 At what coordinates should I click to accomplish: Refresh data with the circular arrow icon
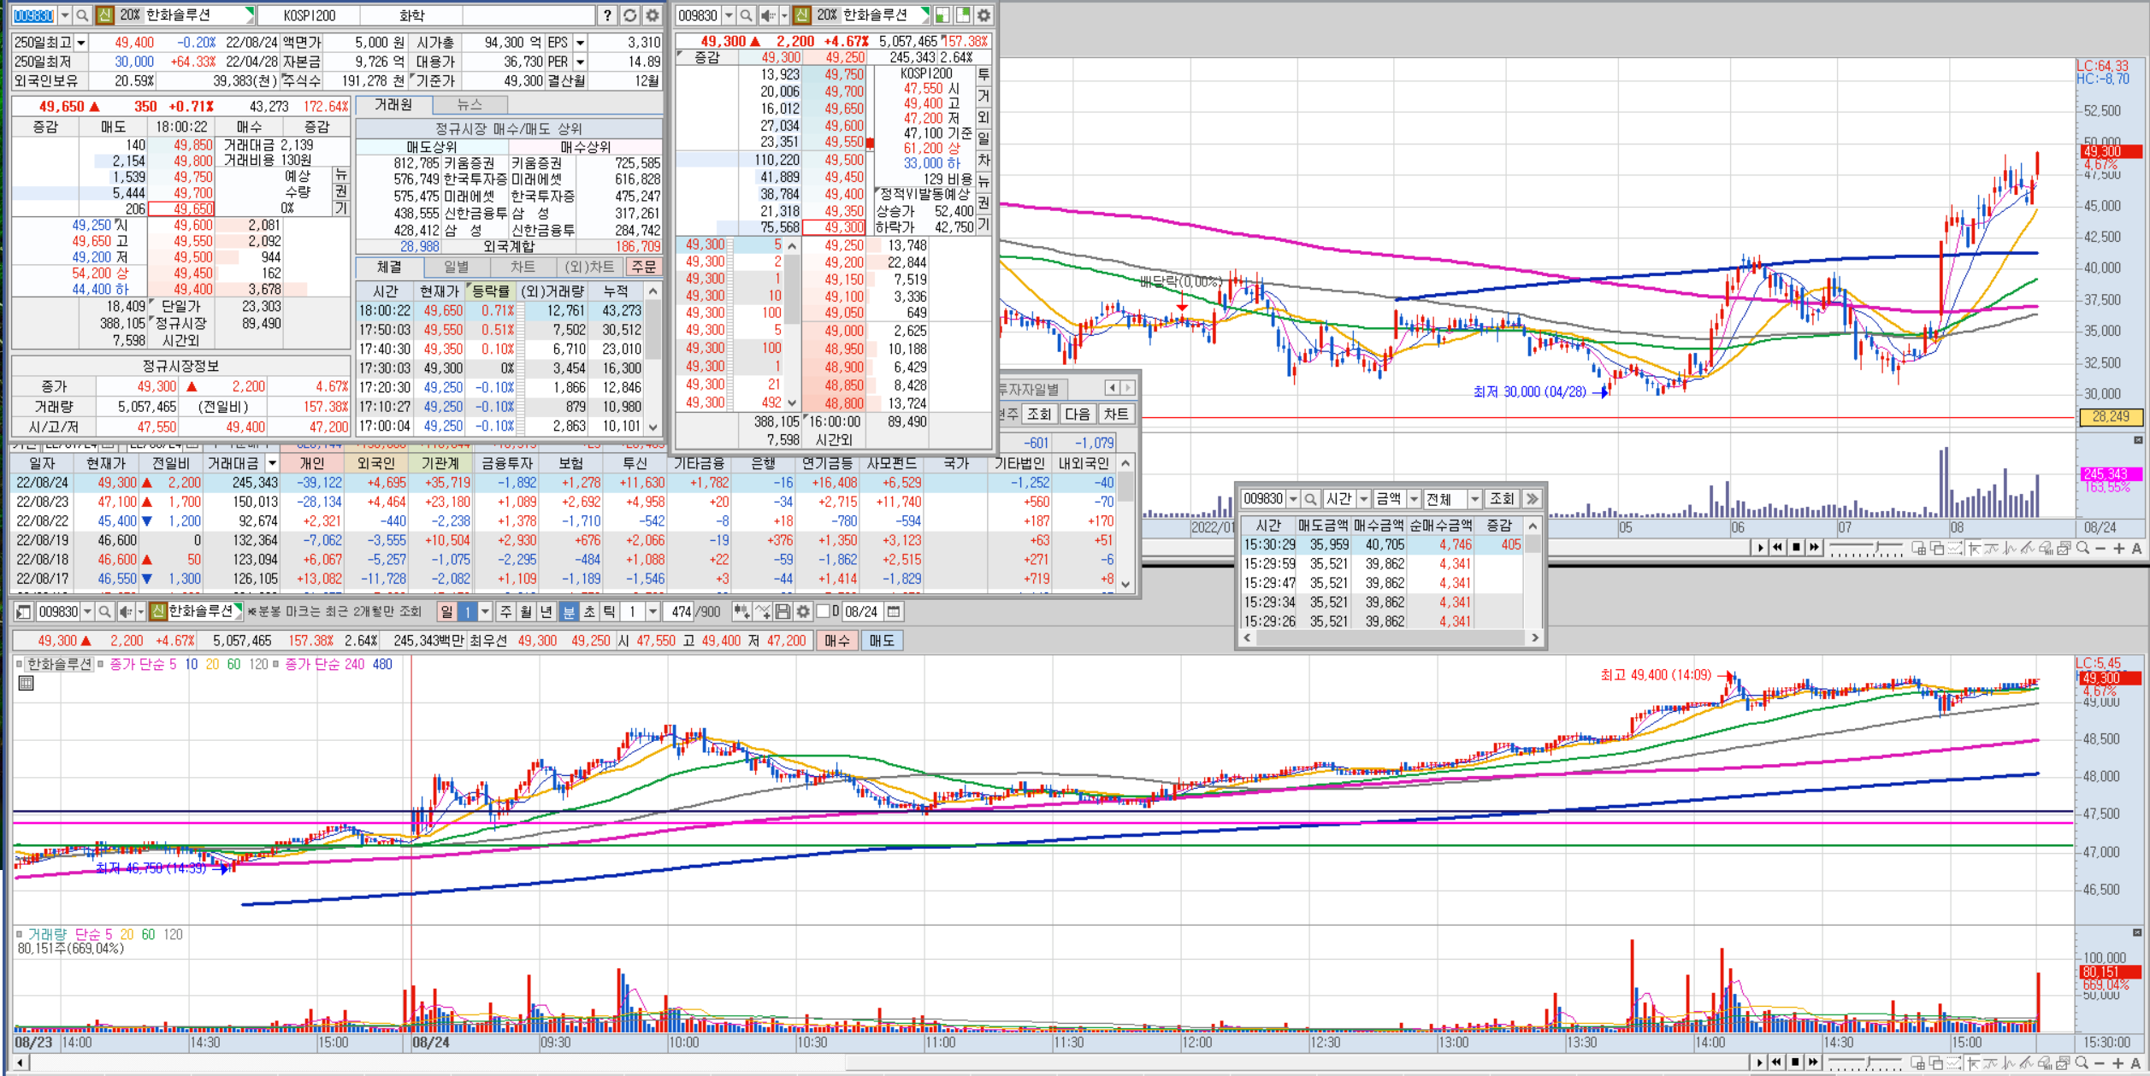[630, 15]
